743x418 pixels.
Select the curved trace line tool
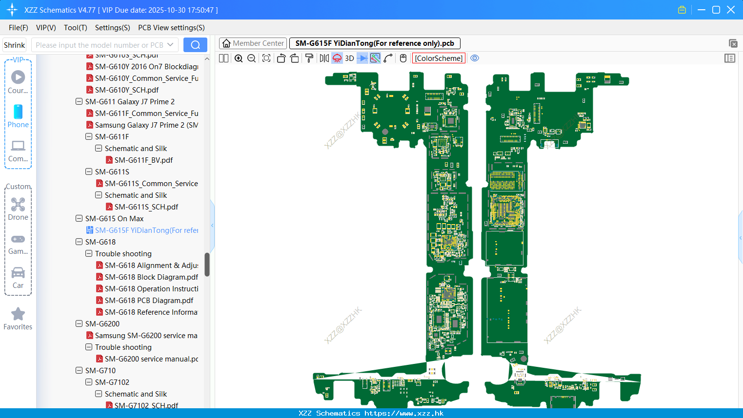click(x=388, y=58)
